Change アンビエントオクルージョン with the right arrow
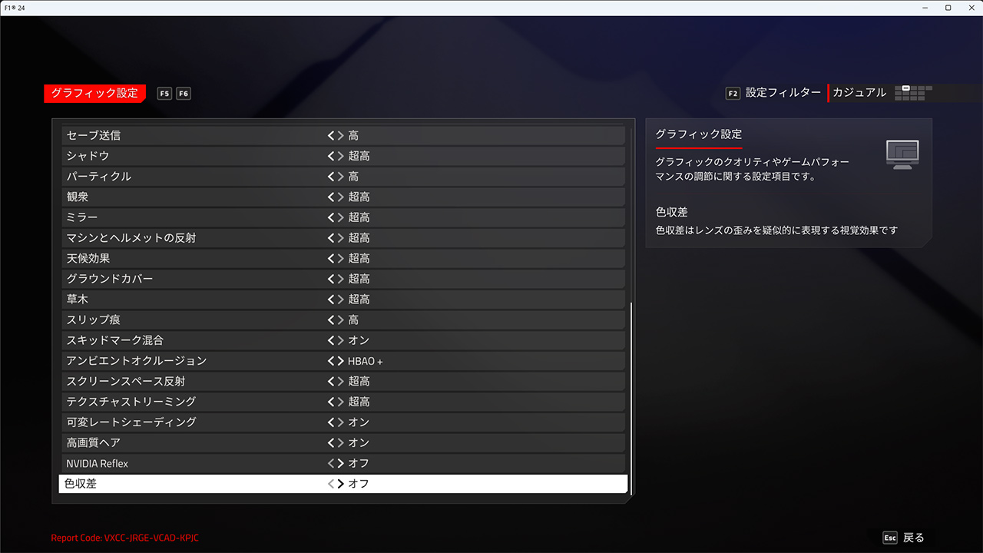The image size is (983, 553). 340,361
